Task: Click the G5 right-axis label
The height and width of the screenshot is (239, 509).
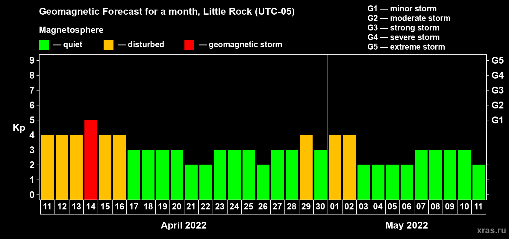Action: pos(498,60)
